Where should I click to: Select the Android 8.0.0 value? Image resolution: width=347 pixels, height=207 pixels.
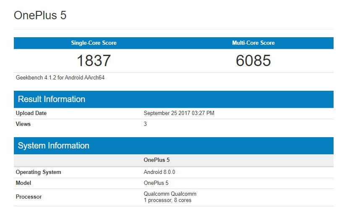159,172
